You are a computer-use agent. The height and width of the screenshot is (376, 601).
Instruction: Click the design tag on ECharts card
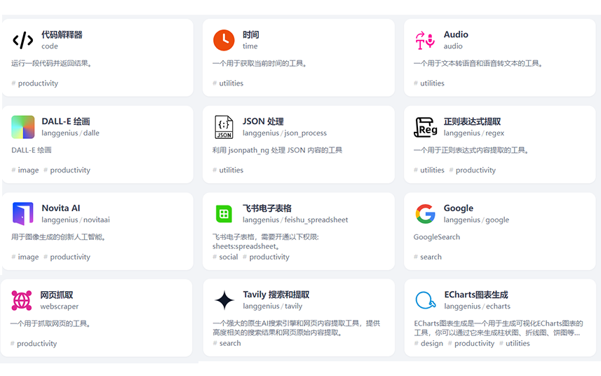pos(428,344)
